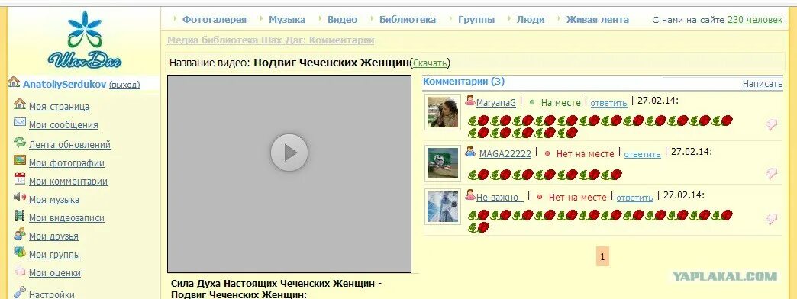Click video description Сила Духа Настоящих Чеченских Женщин

coord(276,289)
